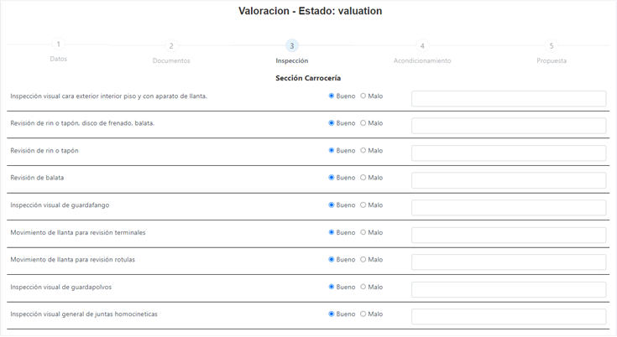Select Malo for disco de frenado, balata row
The image size is (617, 337).
pyautogui.click(x=363, y=123)
